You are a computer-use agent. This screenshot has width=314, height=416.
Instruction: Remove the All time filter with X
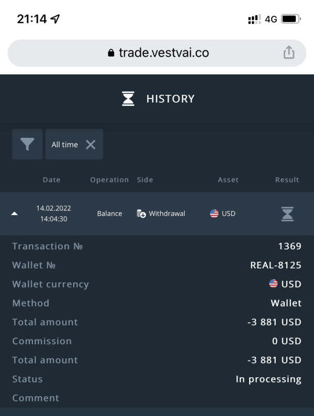tap(91, 145)
